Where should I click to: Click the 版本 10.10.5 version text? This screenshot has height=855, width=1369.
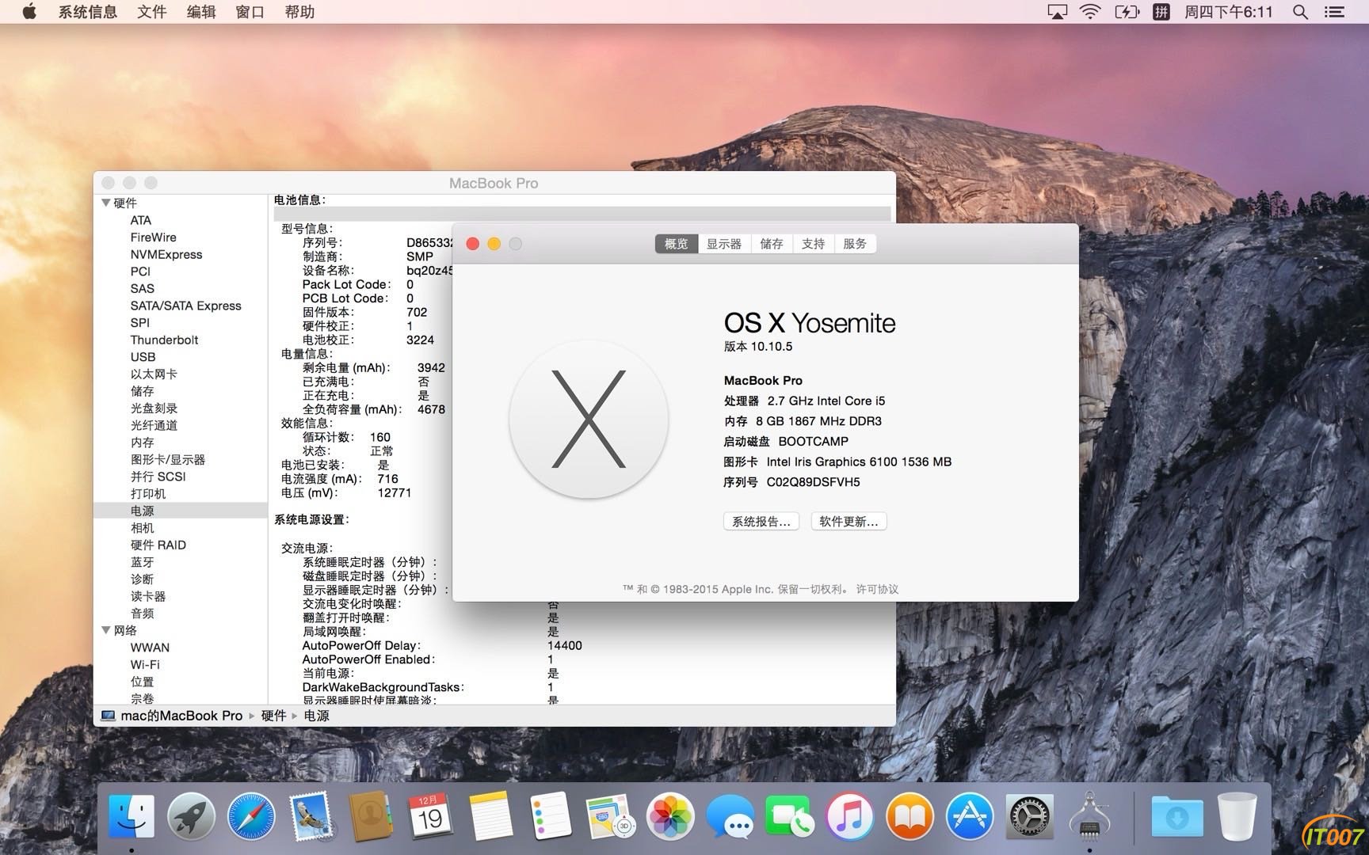click(758, 346)
